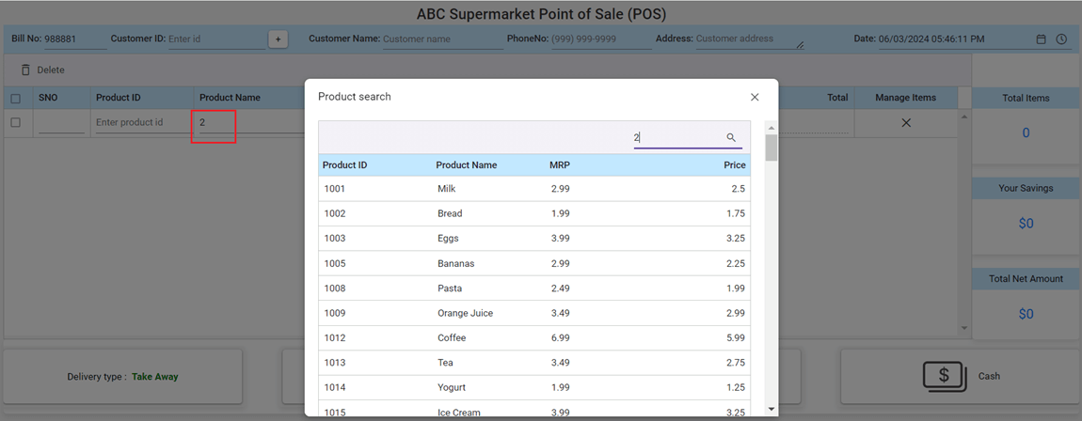
Task: Click the Product Name header in search dialog
Action: pyautogui.click(x=466, y=165)
